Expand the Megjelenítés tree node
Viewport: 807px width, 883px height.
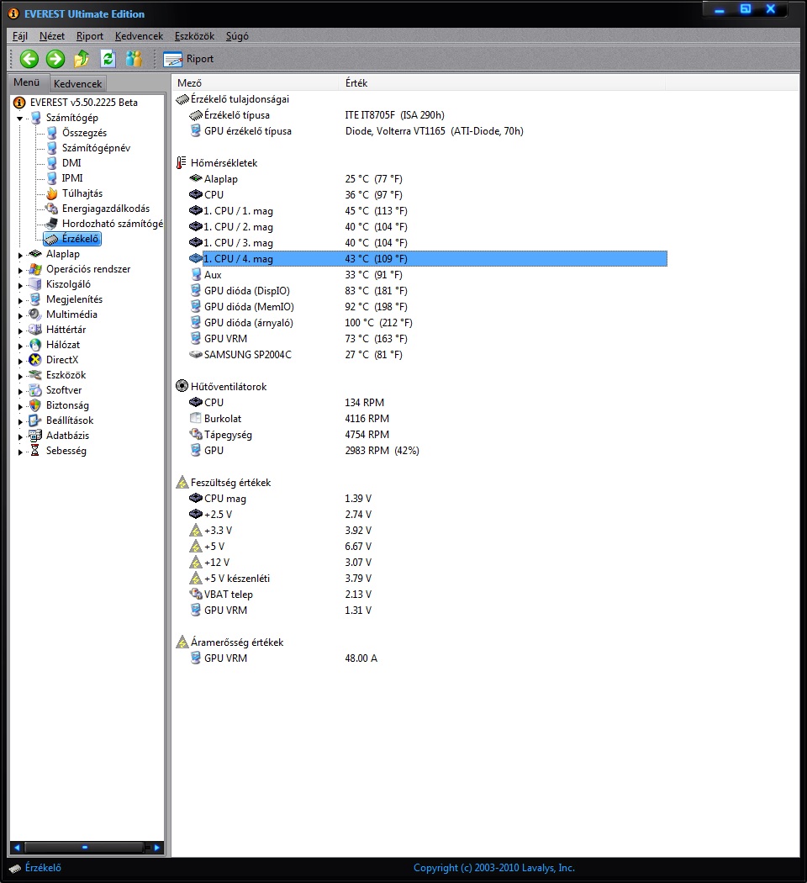(x=20, y=301)
